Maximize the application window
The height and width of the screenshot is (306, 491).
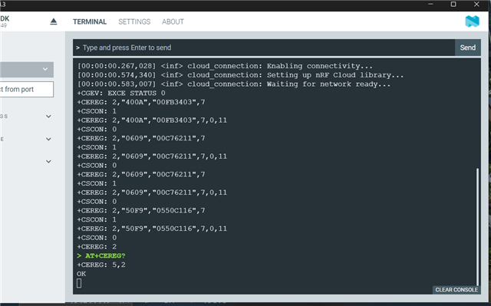[x=453, y=5]
